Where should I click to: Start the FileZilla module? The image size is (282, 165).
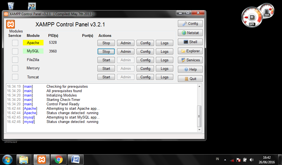[106, 60]
